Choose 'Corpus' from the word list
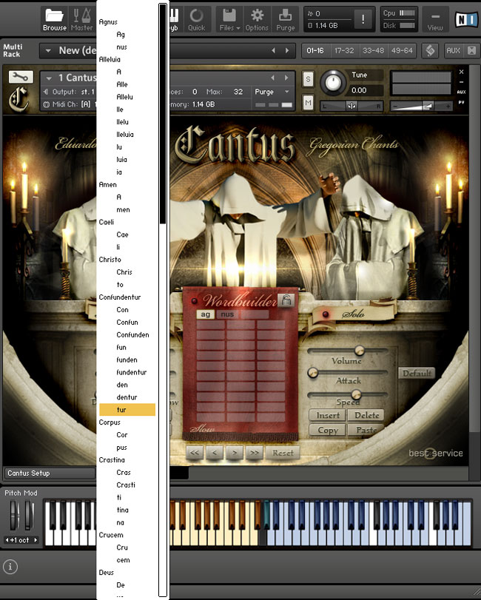 point(110,422)
